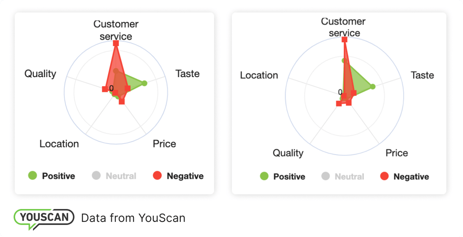Select the Quality label on right chart
The width and height of the screenshot is (463, 237).
pyautogui.click(x=288, y=153)
